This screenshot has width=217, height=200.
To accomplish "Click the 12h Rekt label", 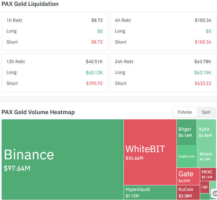I will (16, 61).
